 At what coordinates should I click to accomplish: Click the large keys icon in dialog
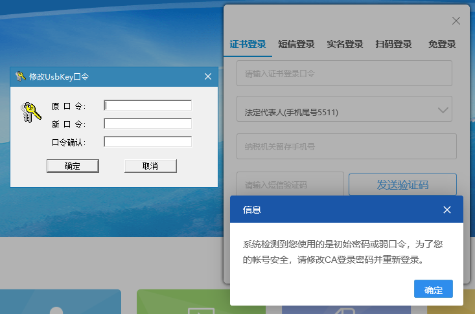click(30, 113)
